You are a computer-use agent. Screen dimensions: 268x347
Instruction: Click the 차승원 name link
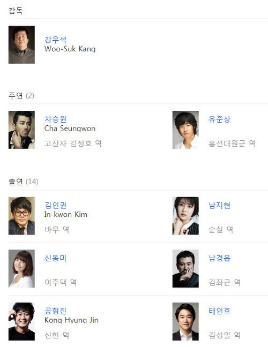click(x=55, y=119)
